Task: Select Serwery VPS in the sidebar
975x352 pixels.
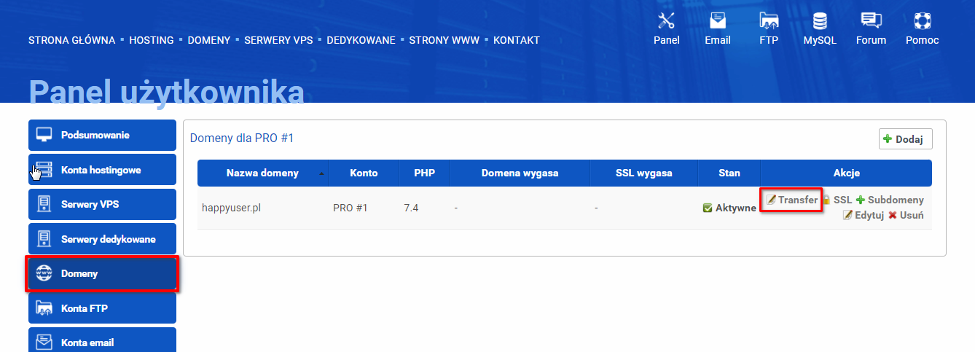Action: click(103, 204)
